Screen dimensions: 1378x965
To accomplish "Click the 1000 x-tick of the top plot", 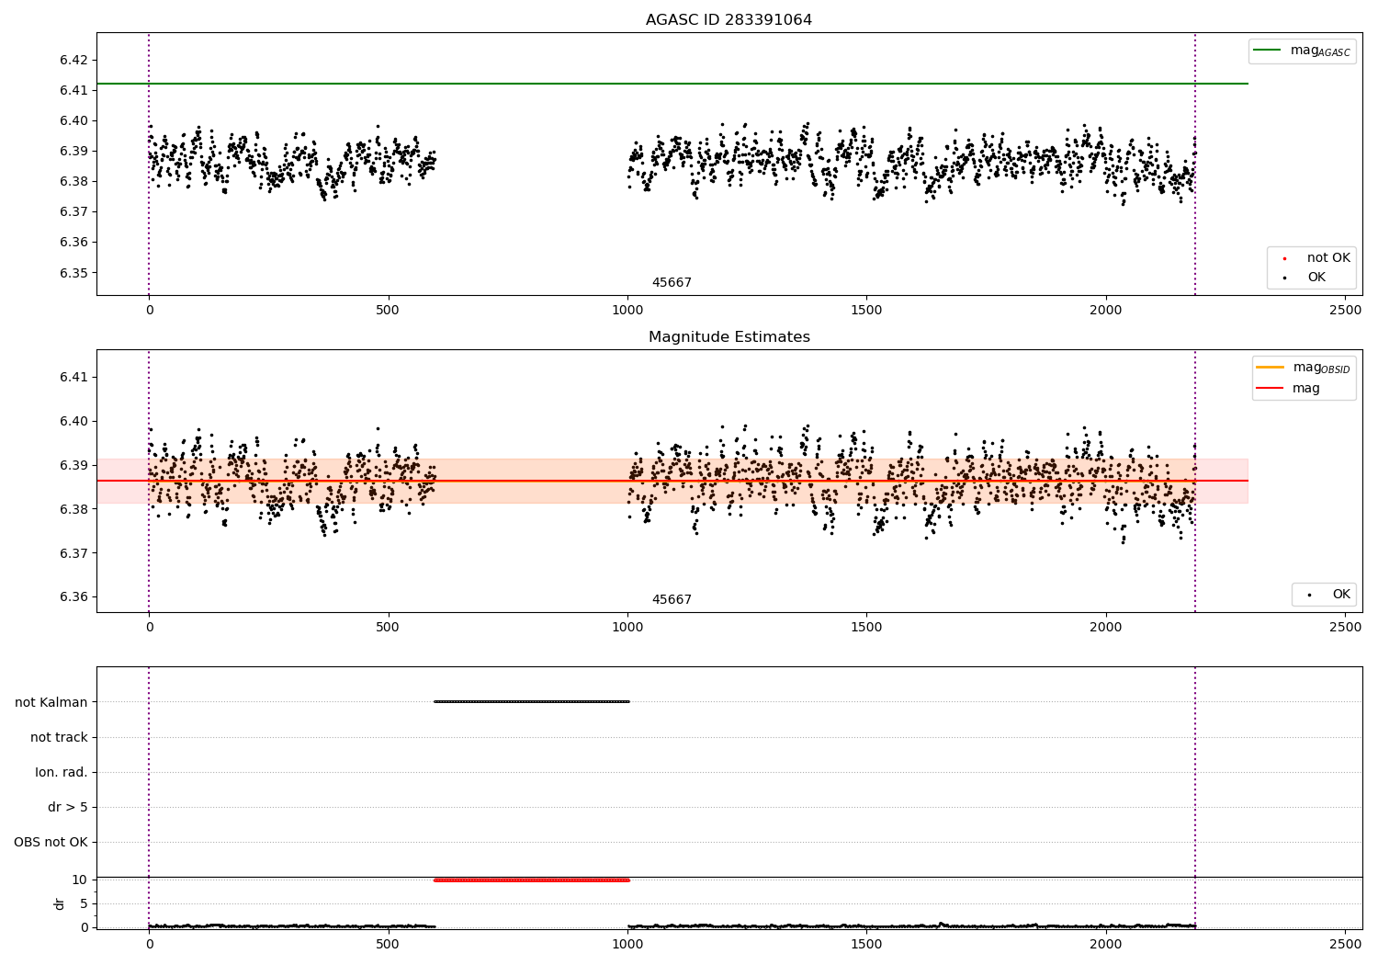I will [x=627, y=310].
